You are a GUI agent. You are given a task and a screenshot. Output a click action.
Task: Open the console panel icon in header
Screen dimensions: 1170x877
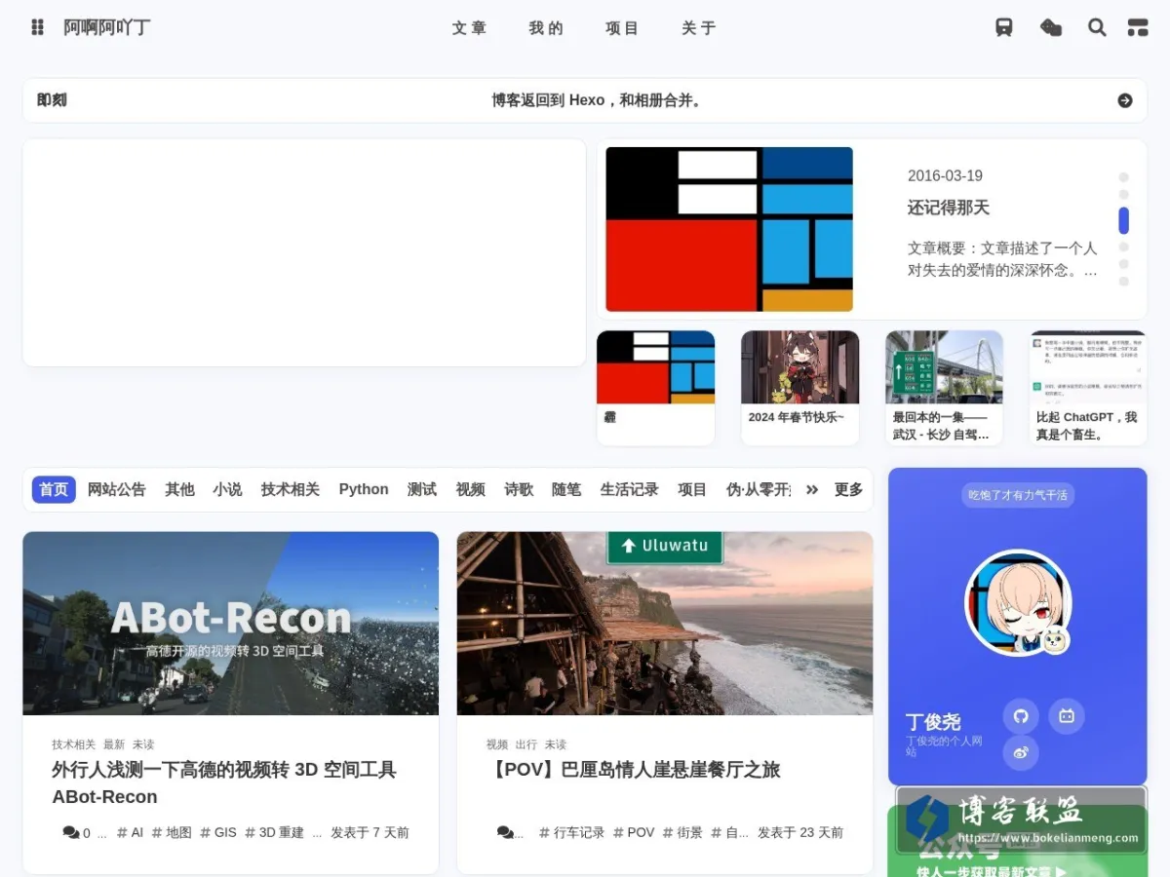(x=1137, y=27)
